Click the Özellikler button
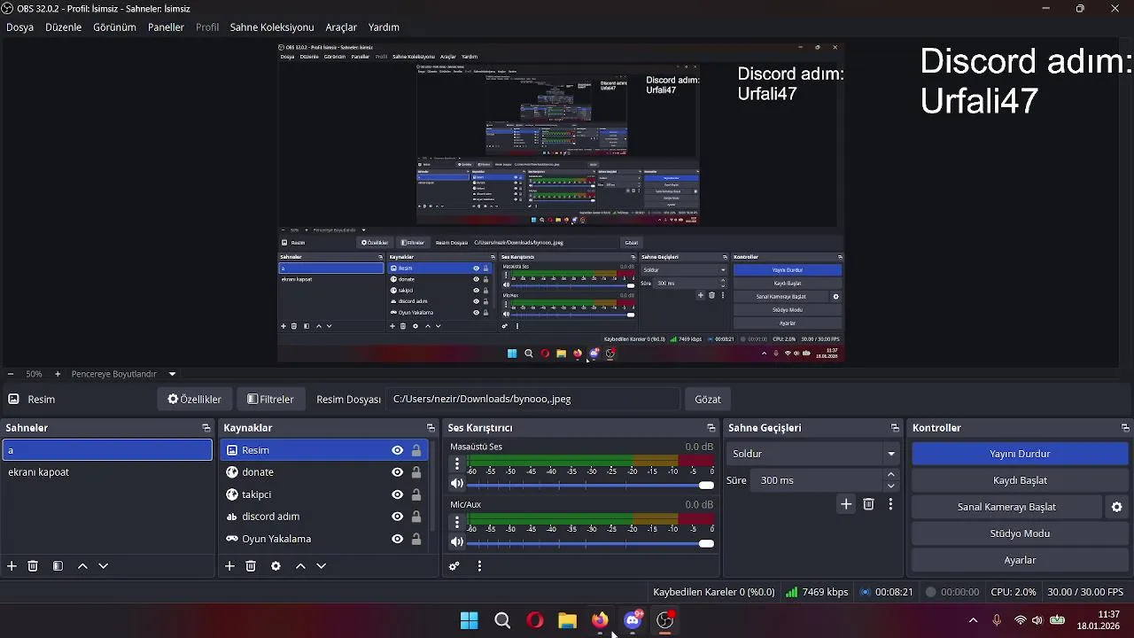 [195, 399]
